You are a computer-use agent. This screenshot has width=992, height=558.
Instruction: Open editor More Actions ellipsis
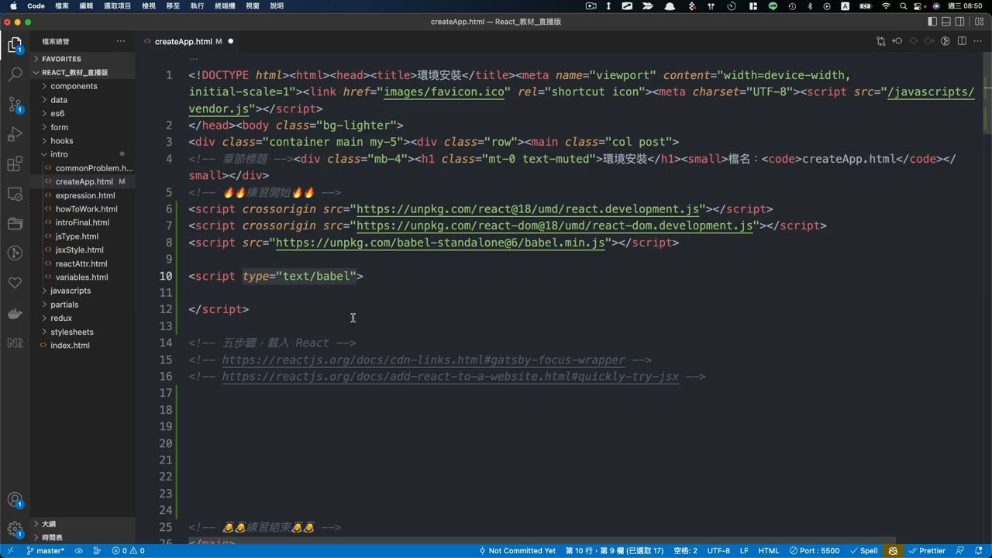(978, 41)
